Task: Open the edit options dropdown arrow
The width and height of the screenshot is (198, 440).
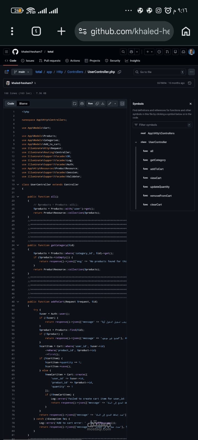Action: point(115,104)
